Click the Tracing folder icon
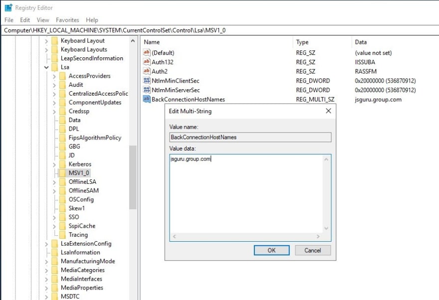Screen dimensions: 439x300 pos(63,235)
